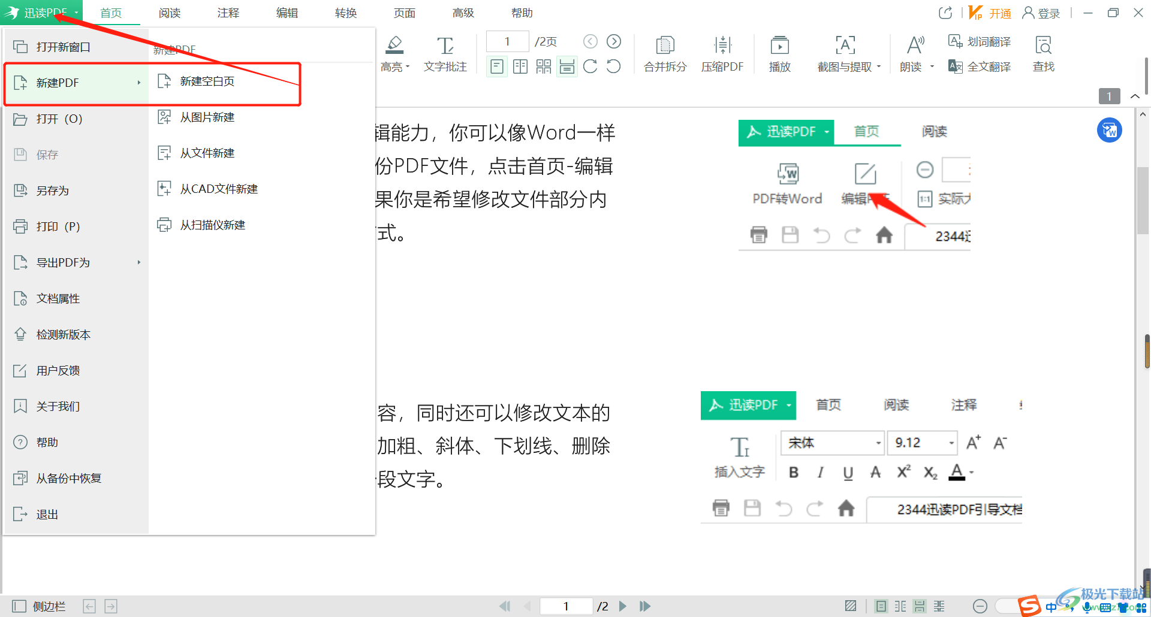The height and width of the screenshot is (617, 1151).
Task: Switch to the 页面 ribbon tab
Action: 405,13
